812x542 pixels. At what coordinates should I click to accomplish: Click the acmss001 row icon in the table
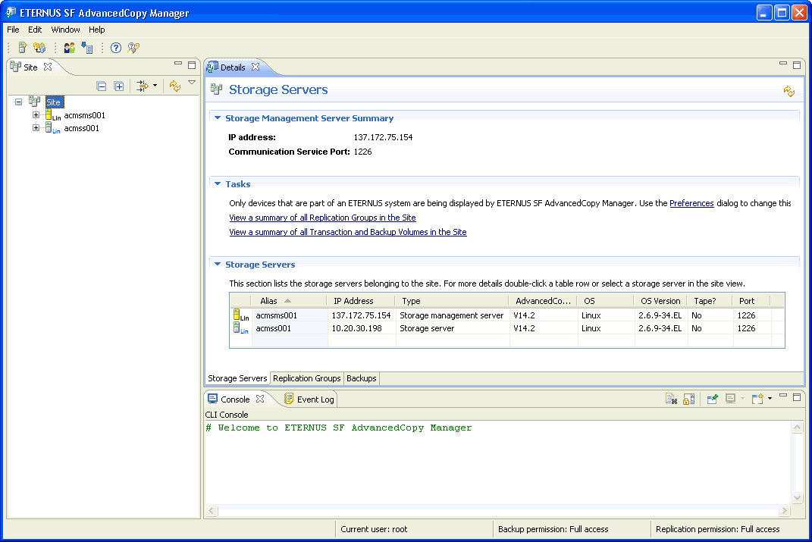point(241,328)
